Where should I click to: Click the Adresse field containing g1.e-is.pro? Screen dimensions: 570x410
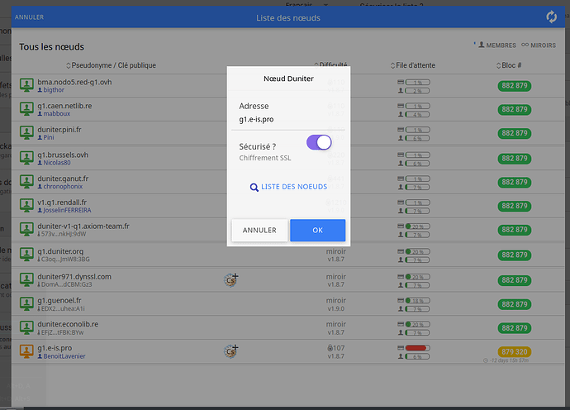point(288,119)
